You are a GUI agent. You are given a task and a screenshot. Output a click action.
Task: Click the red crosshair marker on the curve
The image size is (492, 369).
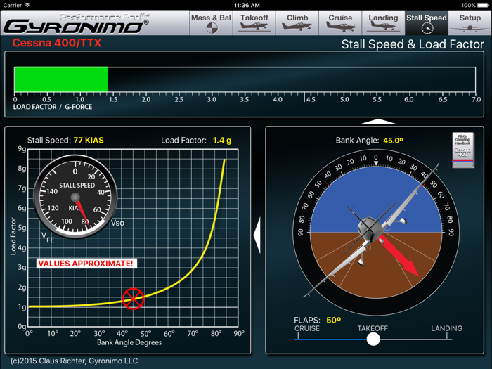[133, 299]
